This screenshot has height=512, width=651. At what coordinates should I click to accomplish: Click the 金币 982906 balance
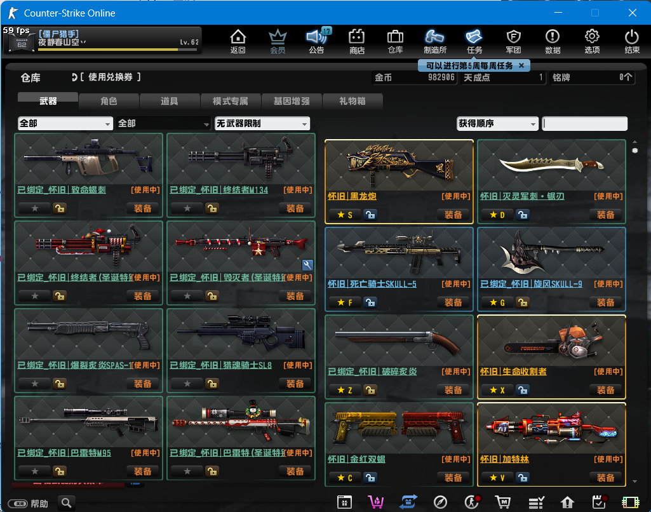(x=414, y=77)
